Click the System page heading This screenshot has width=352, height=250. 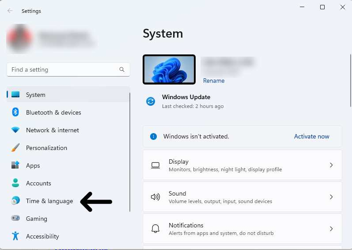(163, 34)
